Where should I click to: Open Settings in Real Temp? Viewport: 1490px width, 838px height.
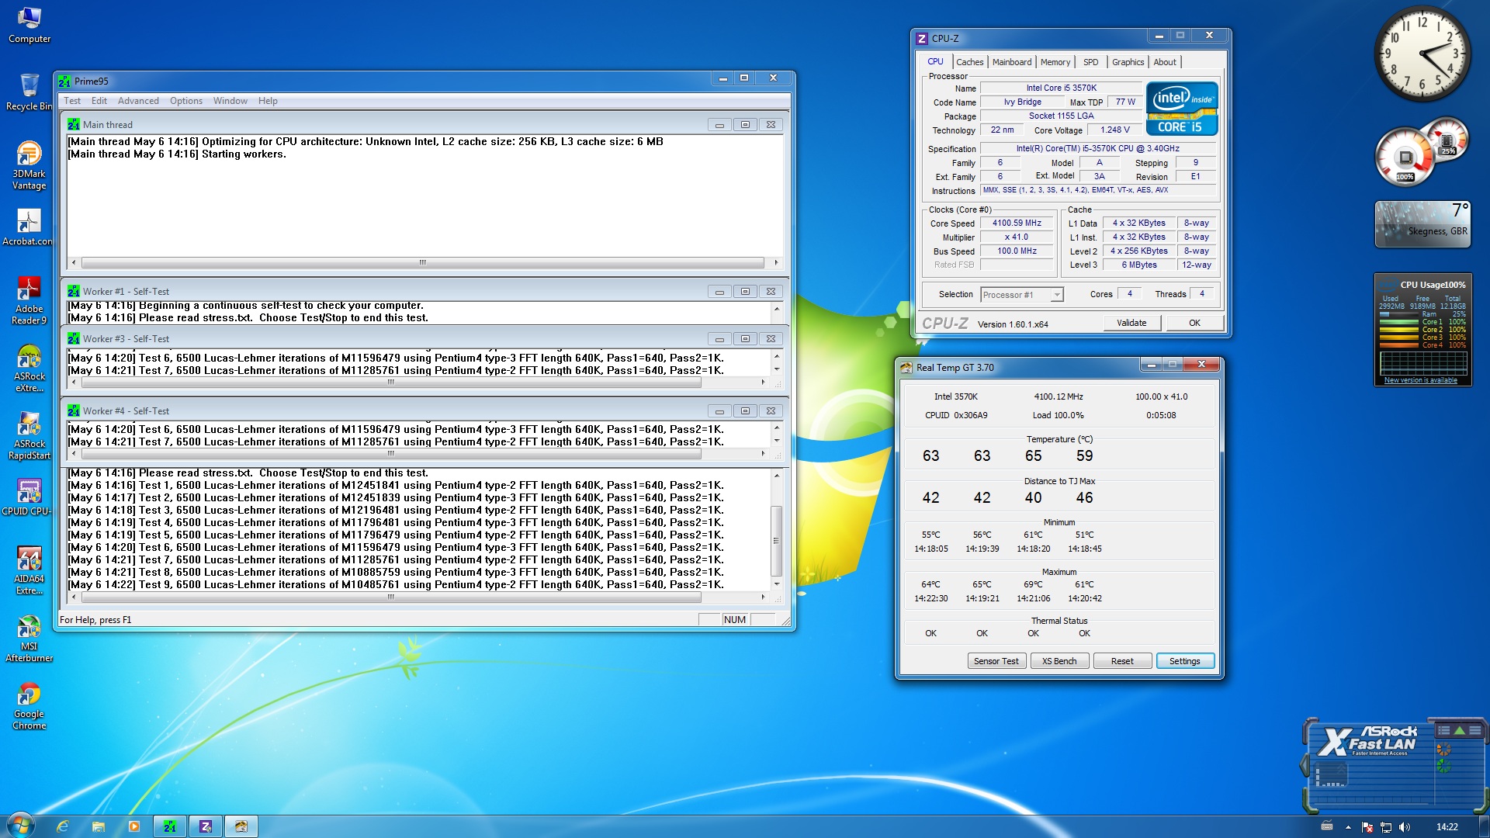[1185, 661]
